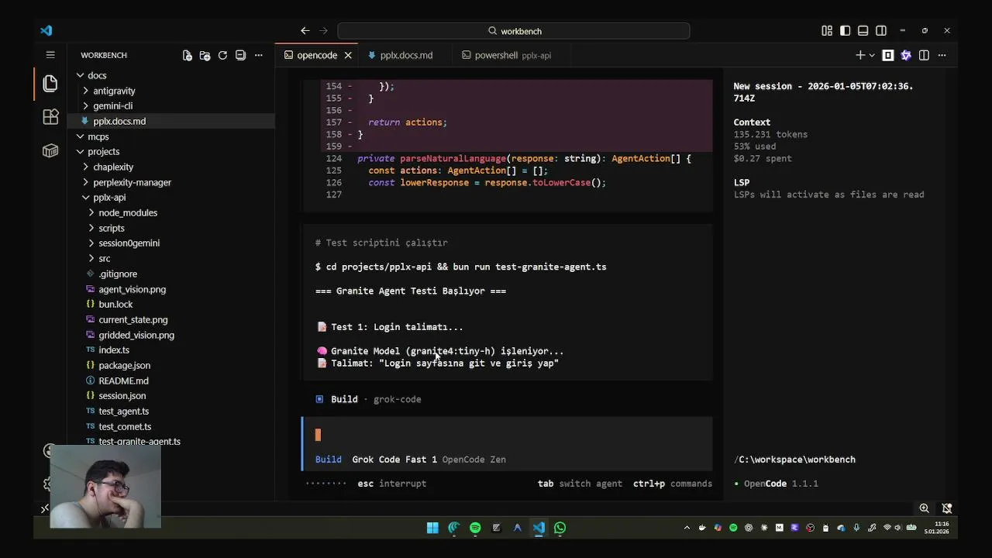Open agent_vision.png in explorer
Viewport: 992px width, 558px height.
click(x=170, y=289)
